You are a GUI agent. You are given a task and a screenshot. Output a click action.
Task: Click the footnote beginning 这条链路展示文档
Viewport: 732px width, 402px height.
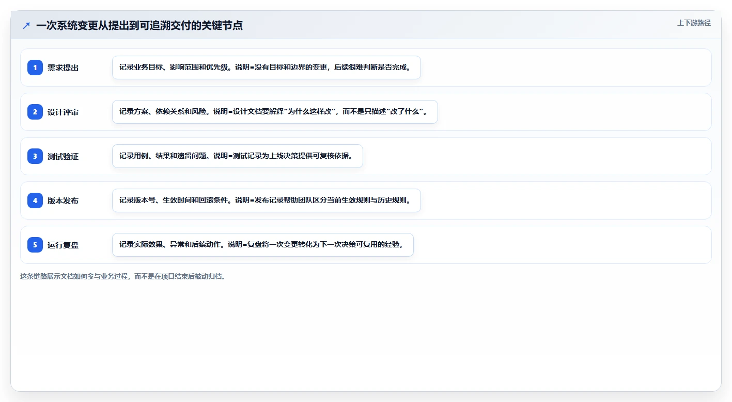pyautogui.click(x=123, y=276)
